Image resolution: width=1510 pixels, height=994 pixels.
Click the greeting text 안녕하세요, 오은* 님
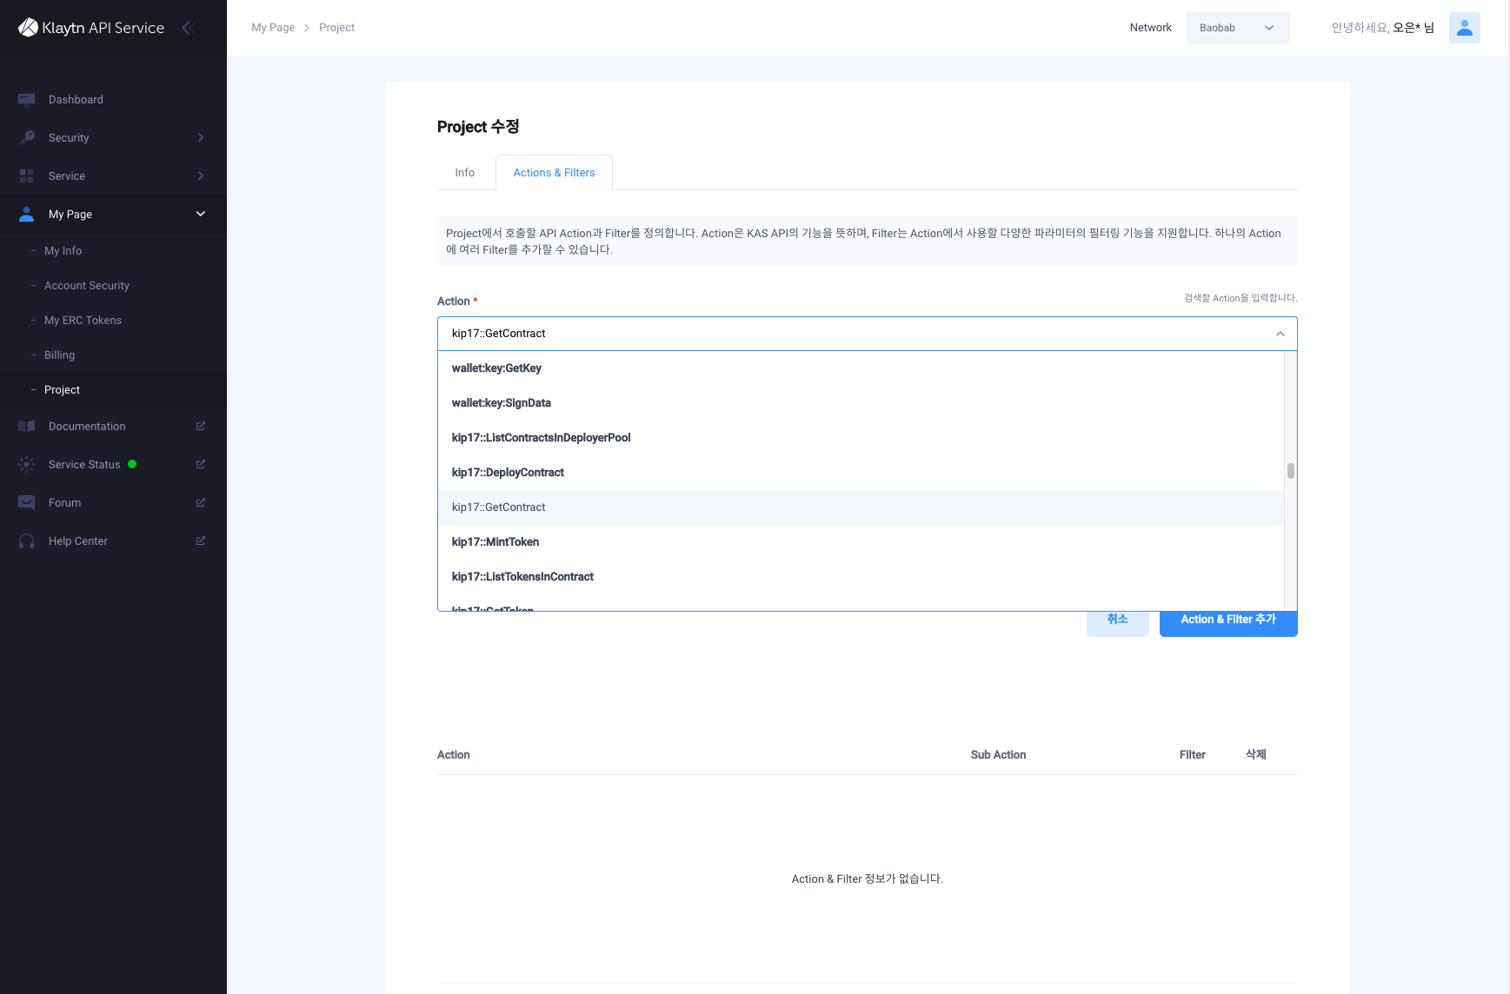1383,28
